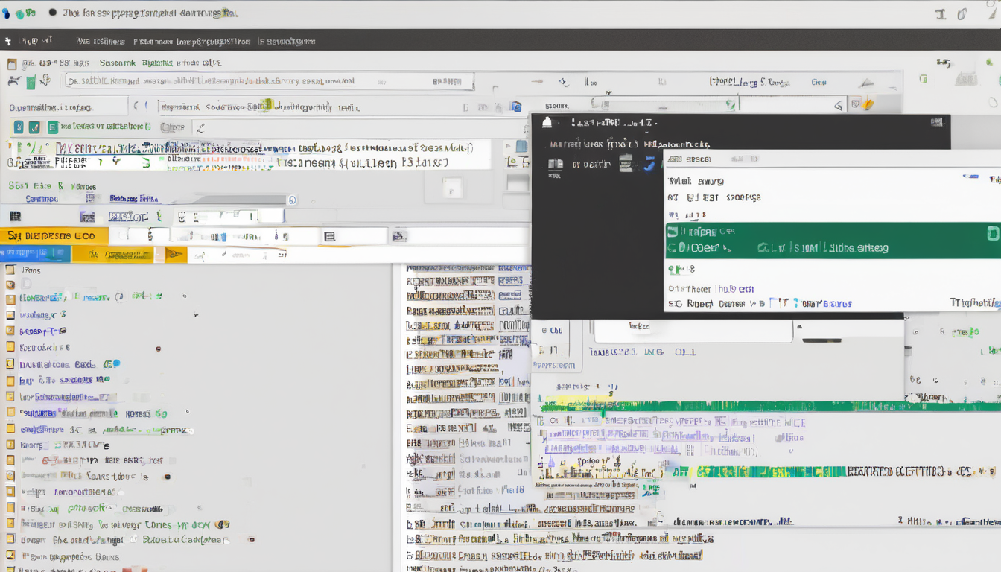Click the bell icon in dark panel header
1001x572 pixels.
547,123
